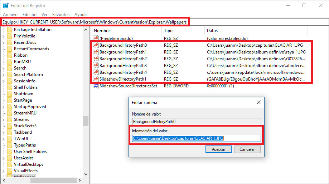Click the RunMRU folder icon
This screenshot has height=184, width=329.
pos(9,61)
